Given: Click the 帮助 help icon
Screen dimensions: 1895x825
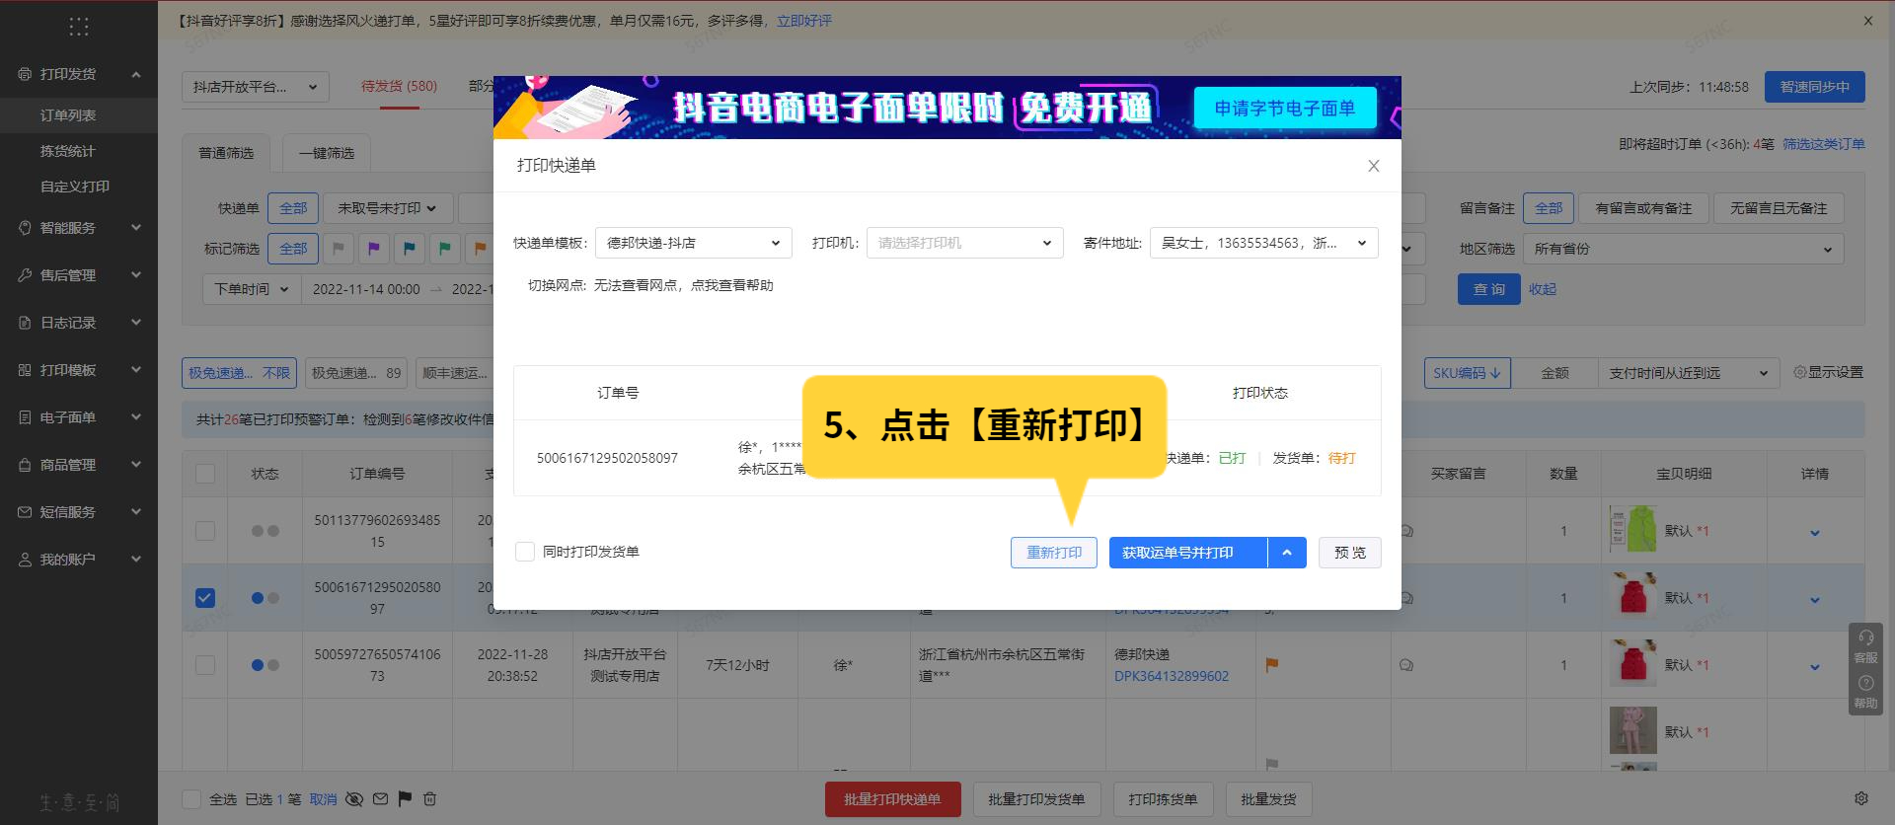Looking at the screenshot, I should coord(1865,692).
